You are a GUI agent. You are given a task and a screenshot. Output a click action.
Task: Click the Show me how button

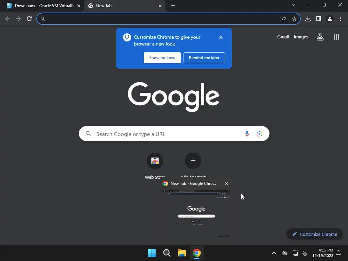point(162,58)
